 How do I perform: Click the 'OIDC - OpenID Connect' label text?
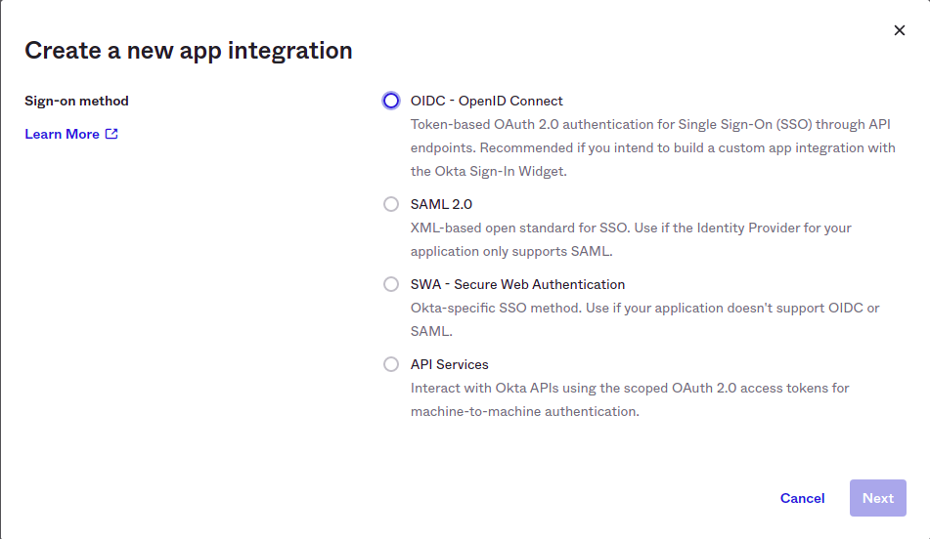tap(486, 101)
